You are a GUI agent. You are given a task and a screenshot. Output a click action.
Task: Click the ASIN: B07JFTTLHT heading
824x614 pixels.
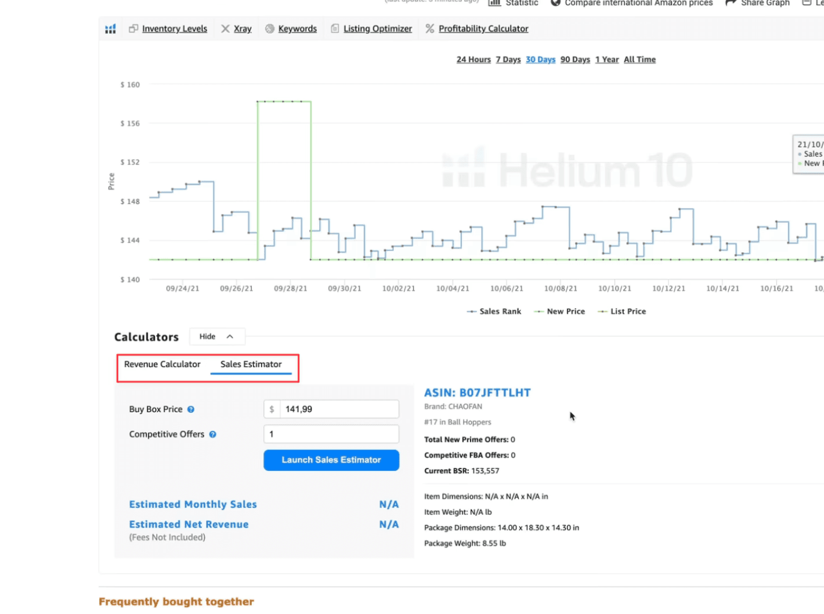tap(477, 393)
